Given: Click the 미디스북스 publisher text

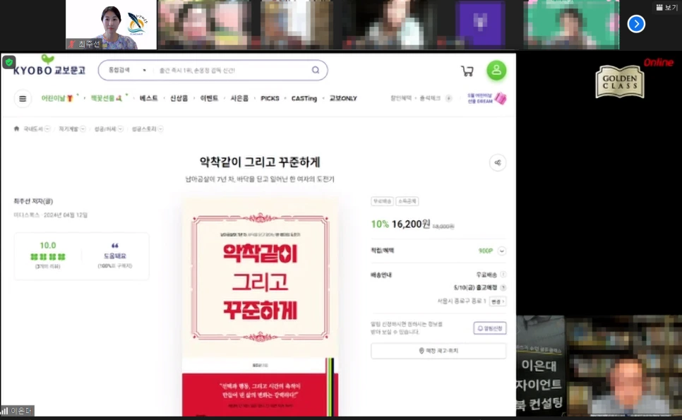Looking at the screenshot, I should pyautogui.click(x=27, y=215).
